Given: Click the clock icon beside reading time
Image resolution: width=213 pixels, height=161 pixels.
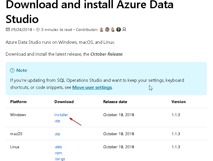Looking at the screenshot, I should click(x=38, y=30).
